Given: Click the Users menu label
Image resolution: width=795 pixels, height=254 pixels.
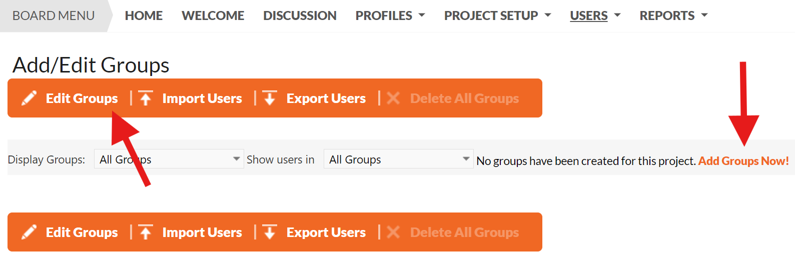Looking at the screenshot, I should [589, 15].
